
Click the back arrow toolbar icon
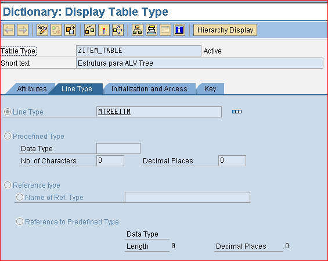pyautogui.click(x=9, y=30)
